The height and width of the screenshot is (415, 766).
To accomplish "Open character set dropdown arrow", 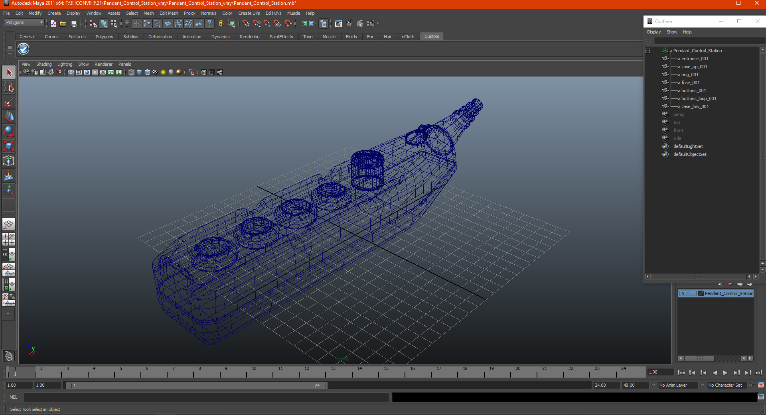I will click(702, 385).
